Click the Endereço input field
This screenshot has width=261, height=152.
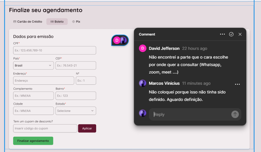[x=44, y=81]
